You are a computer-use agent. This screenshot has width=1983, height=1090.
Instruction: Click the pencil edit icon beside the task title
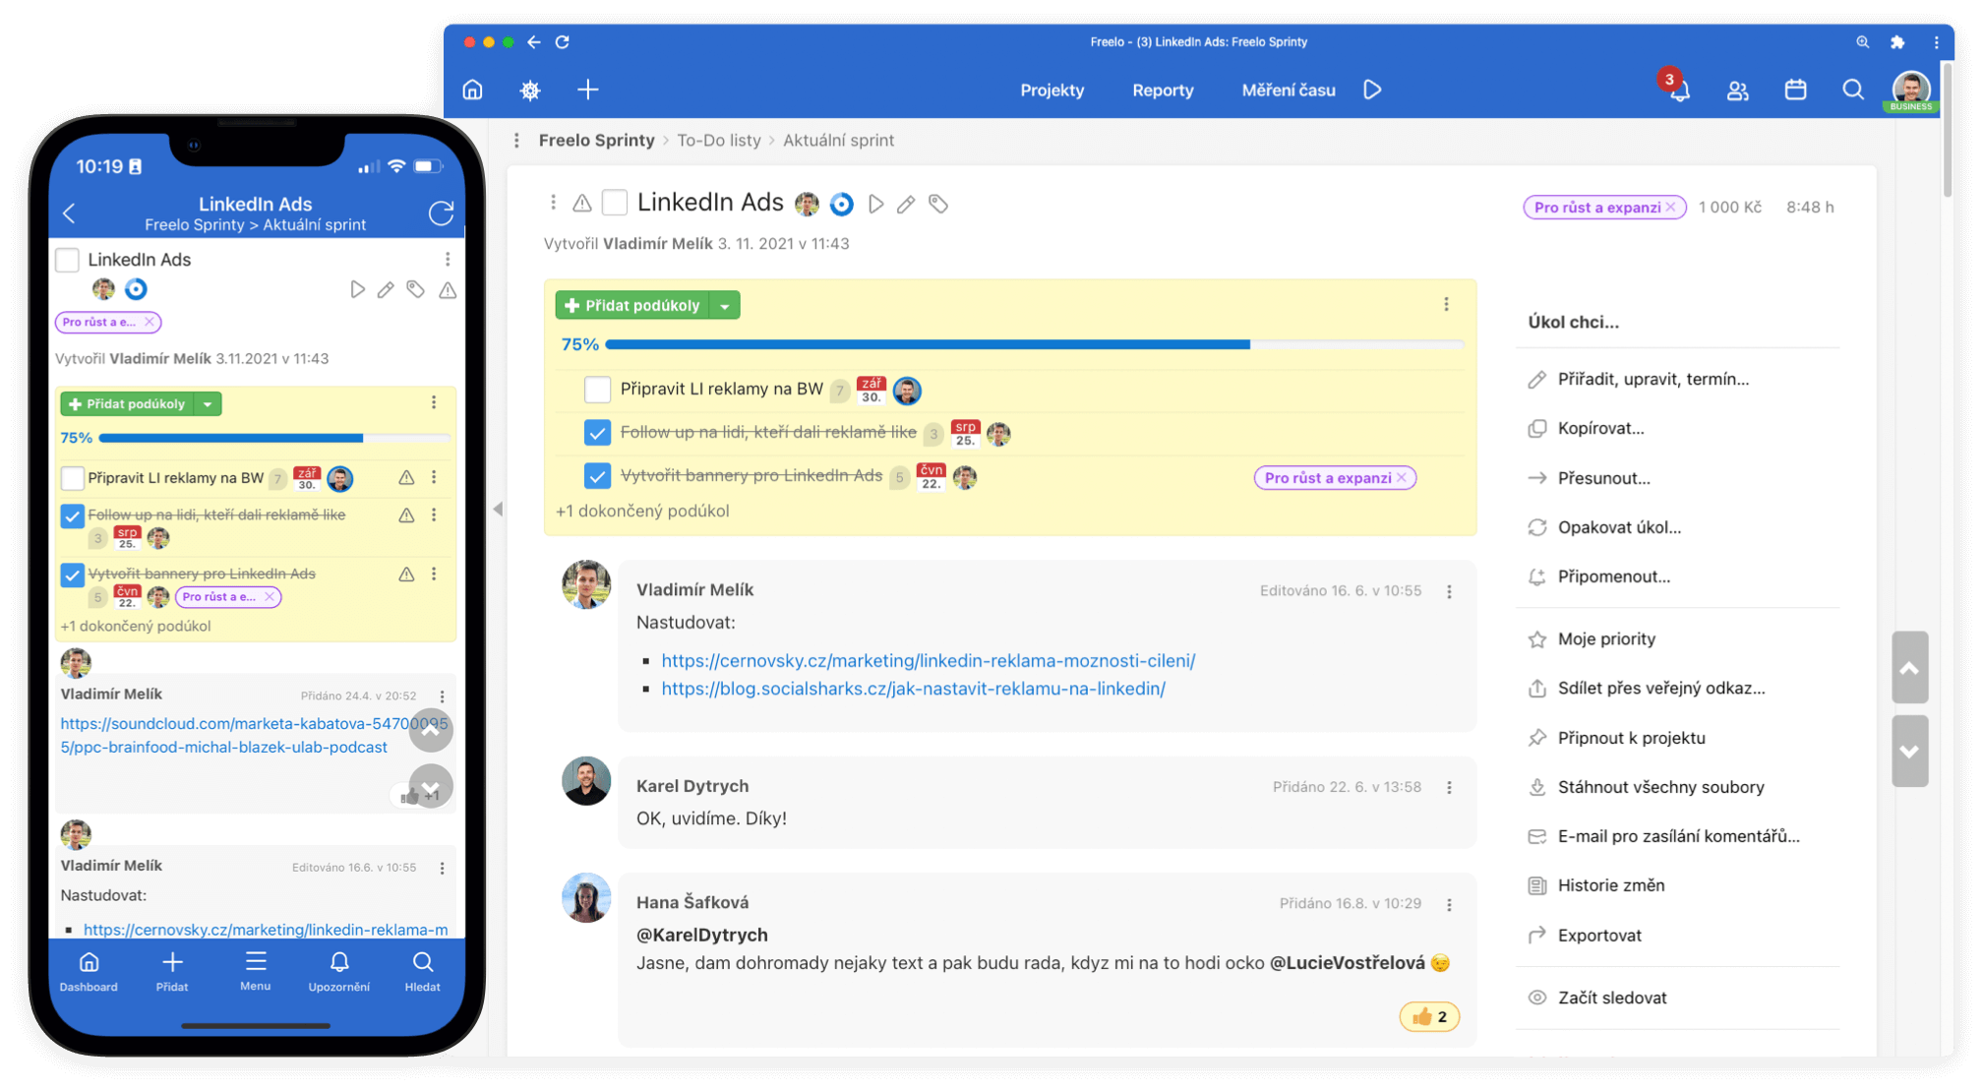(906, 204)
